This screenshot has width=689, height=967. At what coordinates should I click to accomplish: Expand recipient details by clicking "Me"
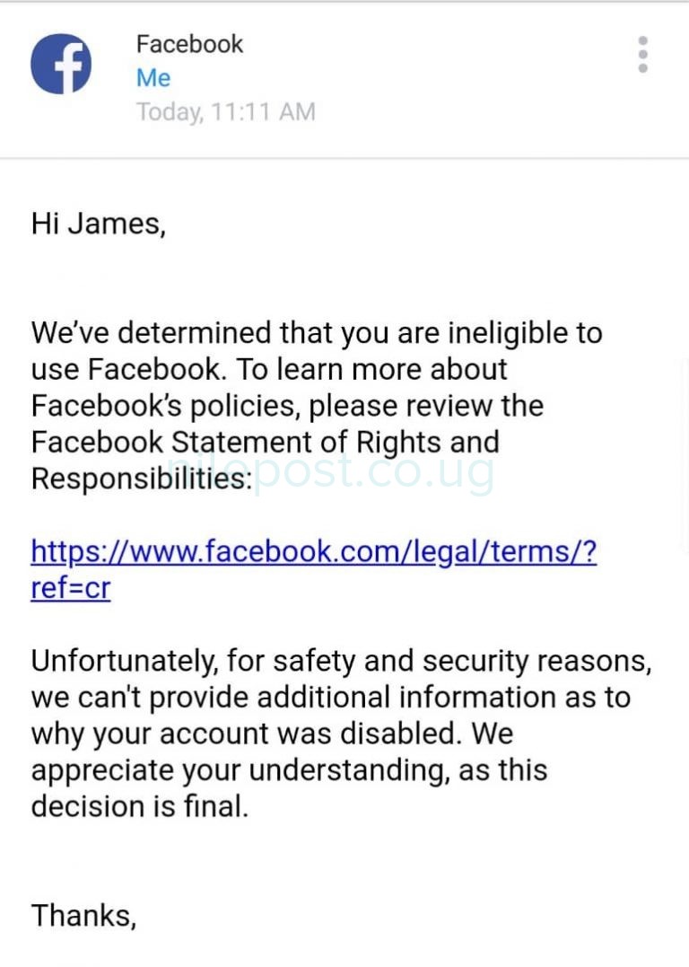click(153, 78)
